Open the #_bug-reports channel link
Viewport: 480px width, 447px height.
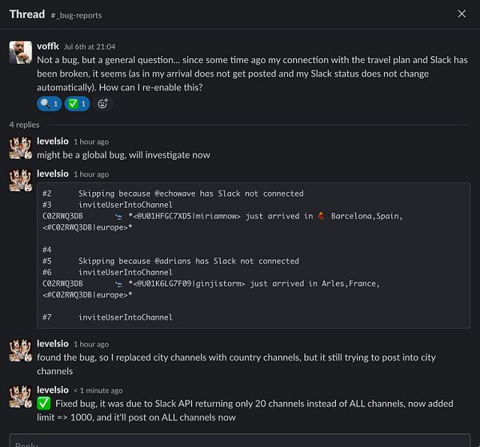[75, 15]
